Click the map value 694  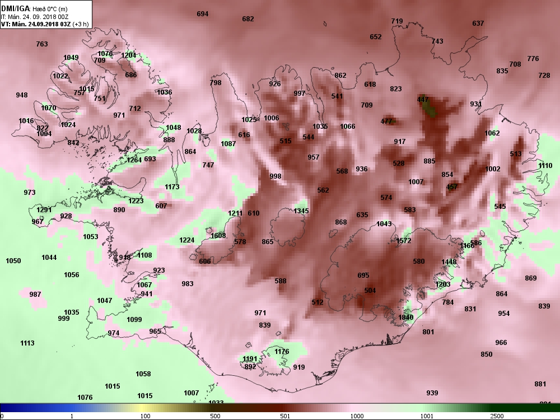click(x=203, y=14)
